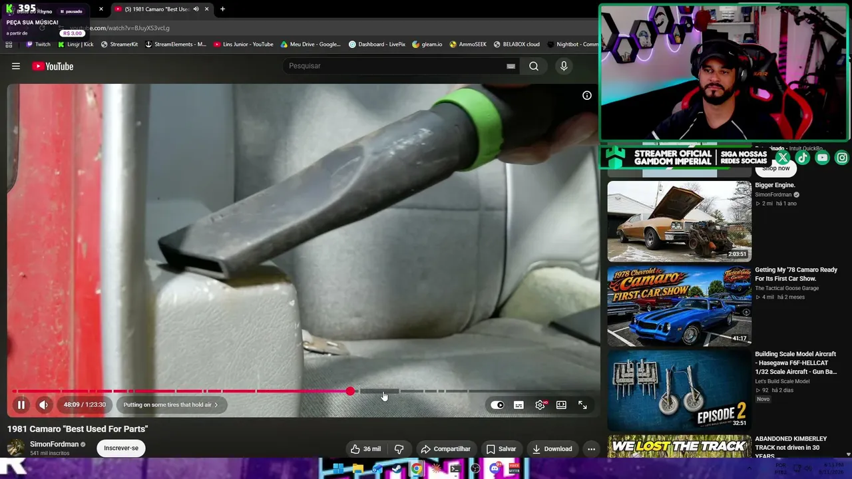Save video with Salvar button

tap(501, 449)
